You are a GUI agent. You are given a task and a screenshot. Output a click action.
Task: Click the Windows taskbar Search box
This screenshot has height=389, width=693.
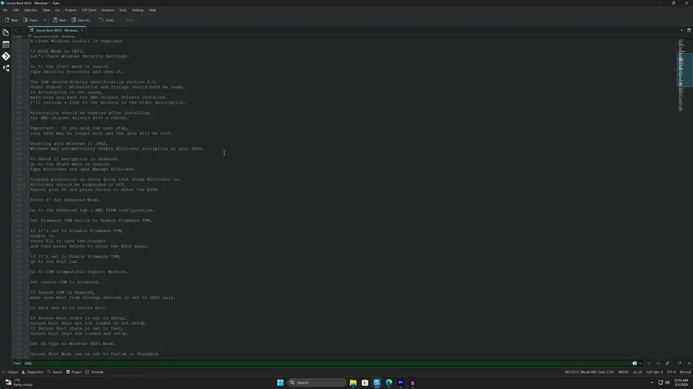click(x=317, y=383)
